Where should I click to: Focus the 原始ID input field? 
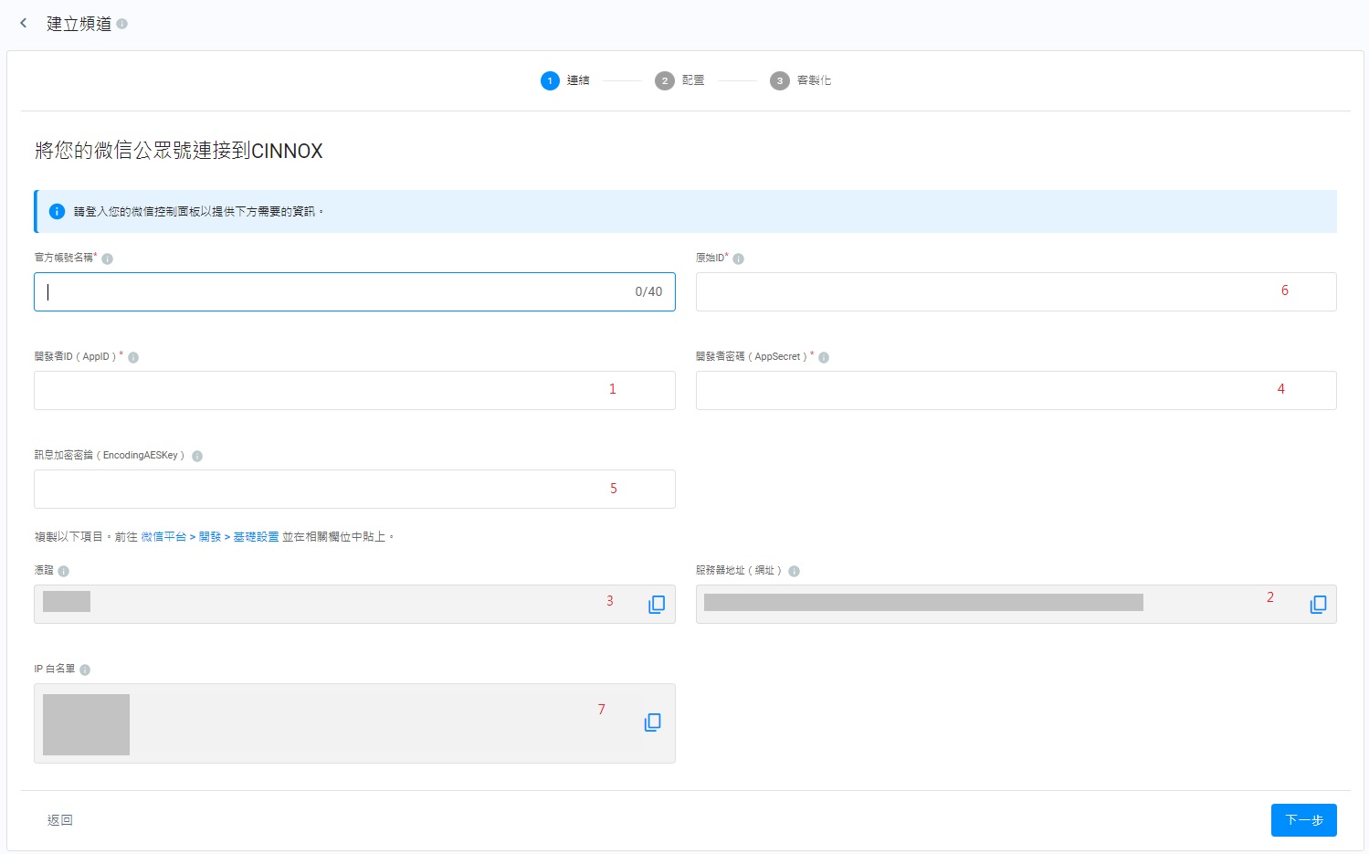pyautogui.click(x=1016, y=291)
